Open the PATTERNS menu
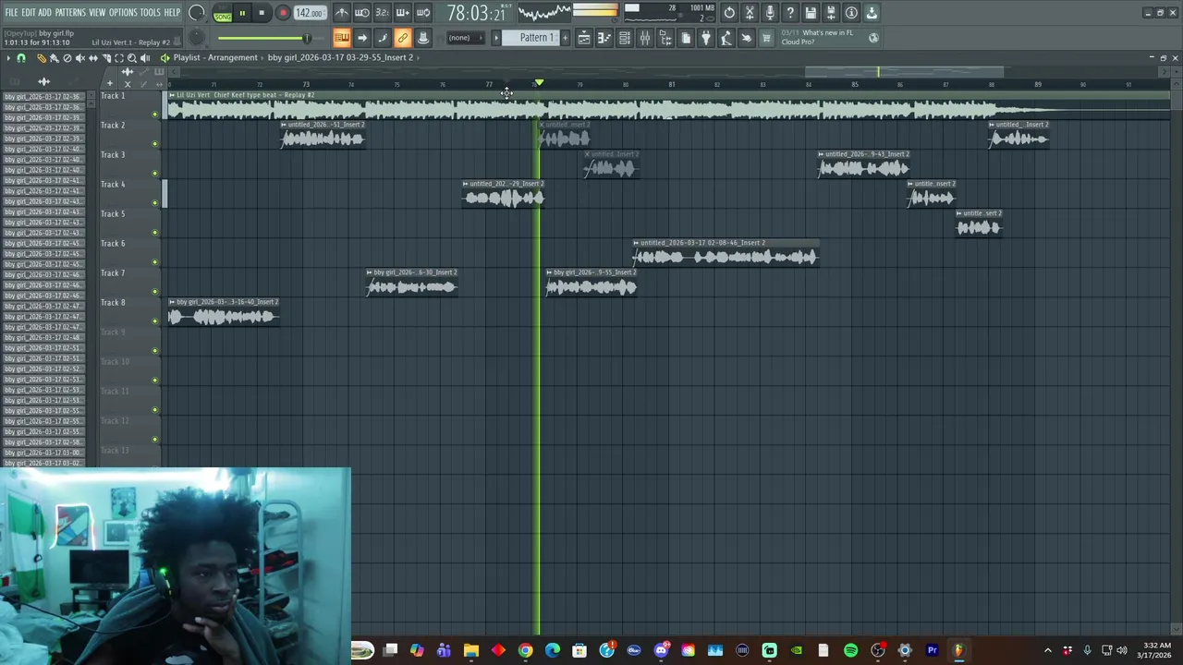1183x665 pixels. click(x=70, y=12)
